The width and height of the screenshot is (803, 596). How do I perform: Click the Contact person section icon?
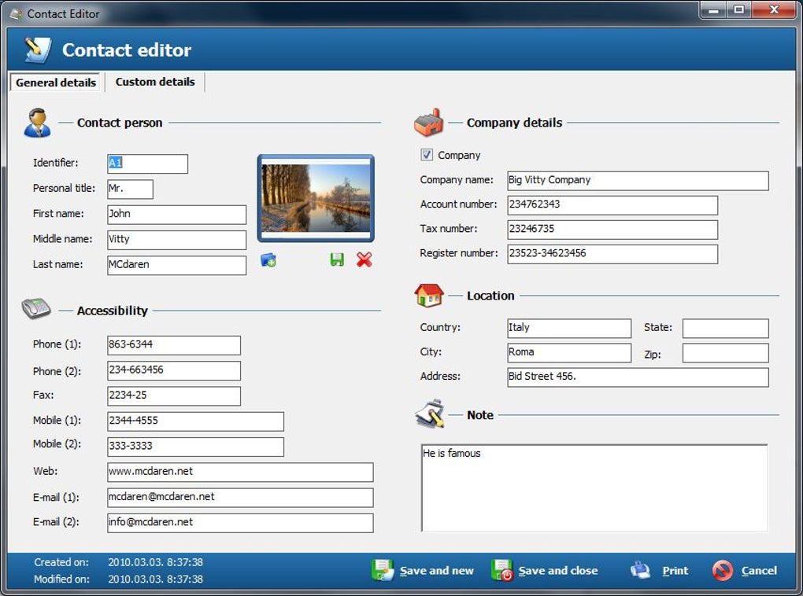pyautogui.click(x=37, y=123)
